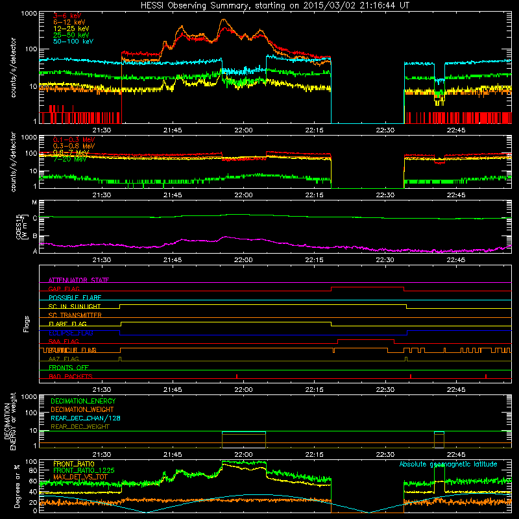Click the Degrees or % axis title
519x519 pixels.
pos(17,487)
